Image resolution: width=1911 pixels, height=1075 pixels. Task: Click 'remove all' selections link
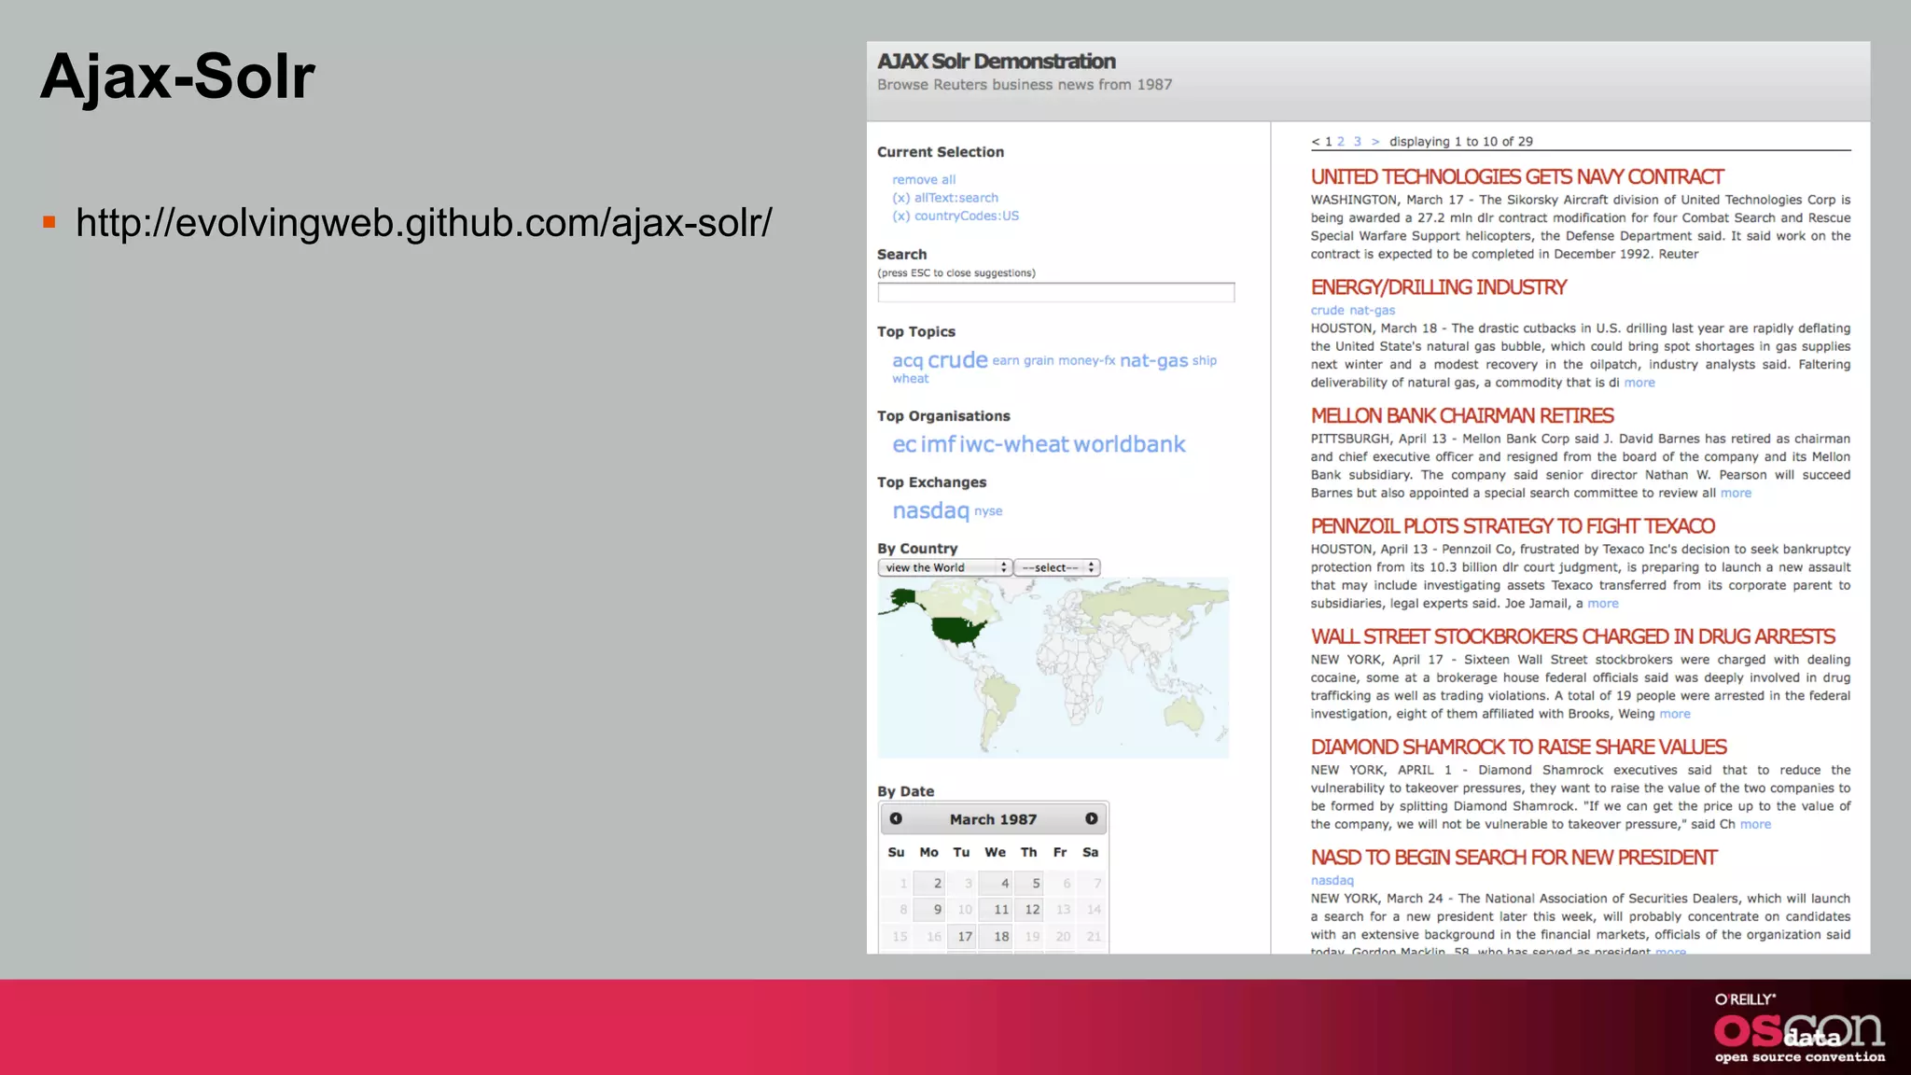pyautogui.click(x=923, y=180)
